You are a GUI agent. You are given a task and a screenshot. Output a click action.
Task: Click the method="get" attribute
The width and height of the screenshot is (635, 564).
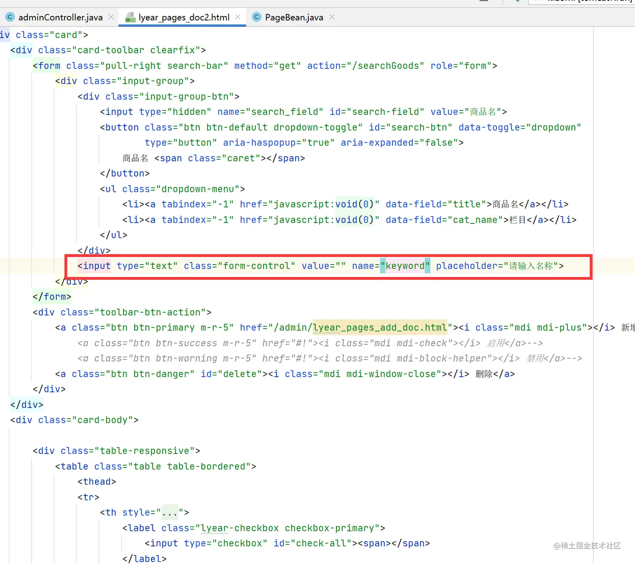(x=268, y=66)
